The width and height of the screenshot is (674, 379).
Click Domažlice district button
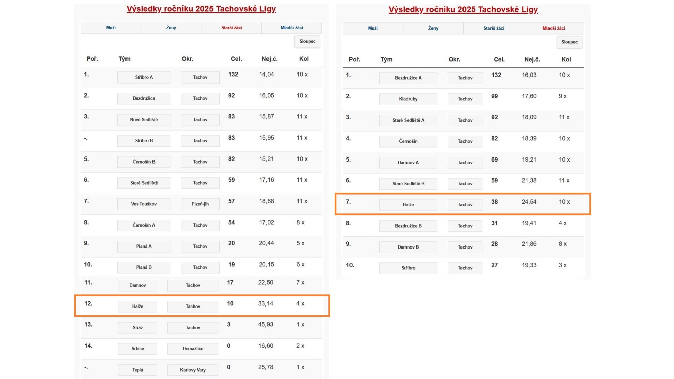click(x=193, y=349)
